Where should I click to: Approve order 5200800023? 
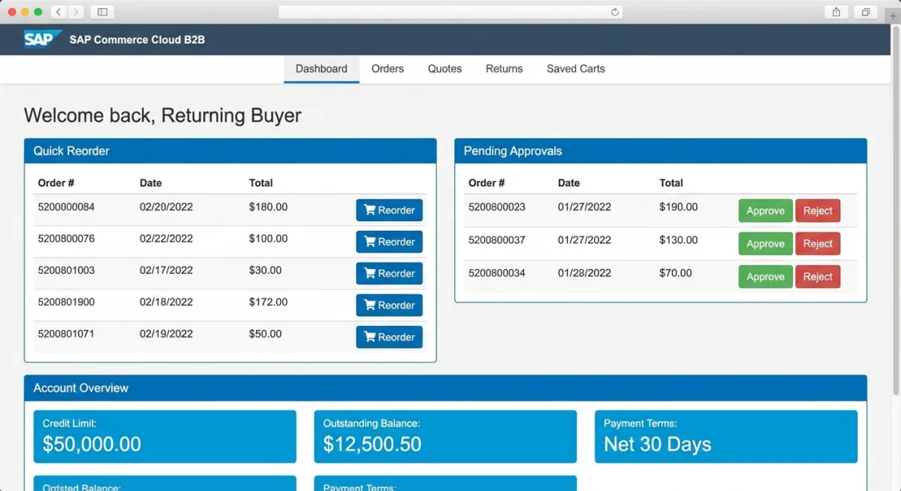(x=765, y=211)
